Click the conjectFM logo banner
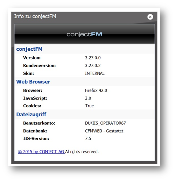 pos(85,34)
